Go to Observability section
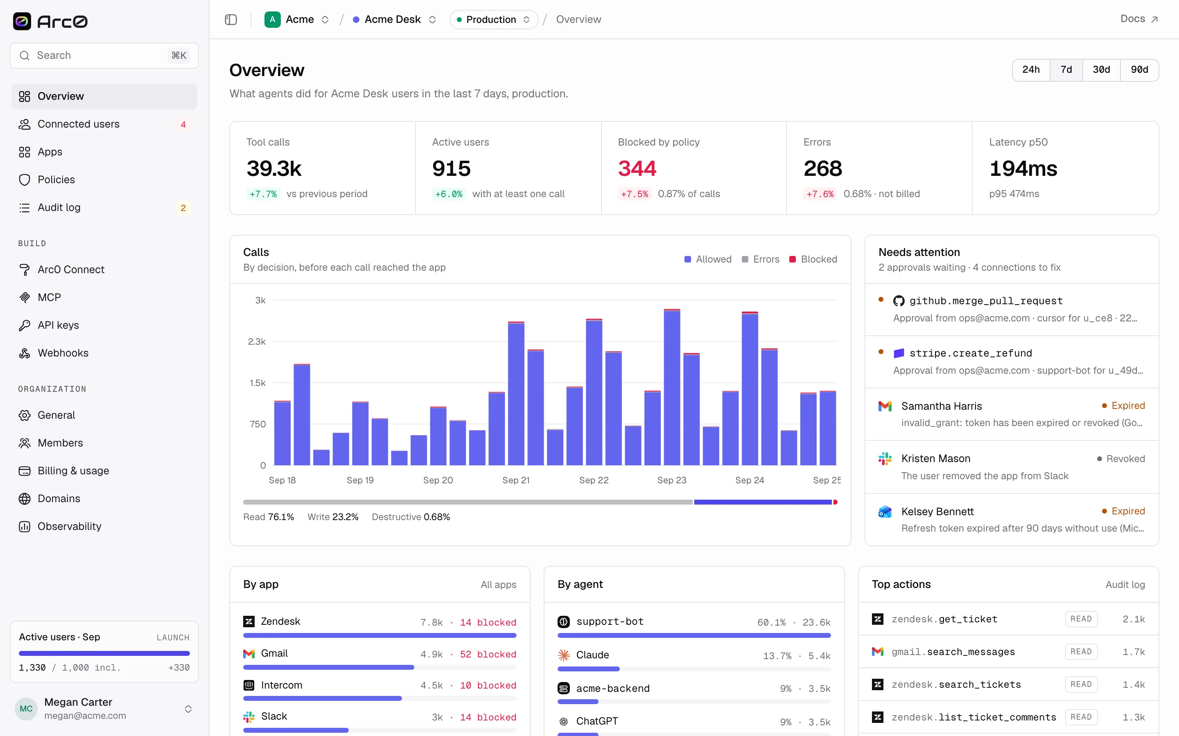 pos(104,526)
